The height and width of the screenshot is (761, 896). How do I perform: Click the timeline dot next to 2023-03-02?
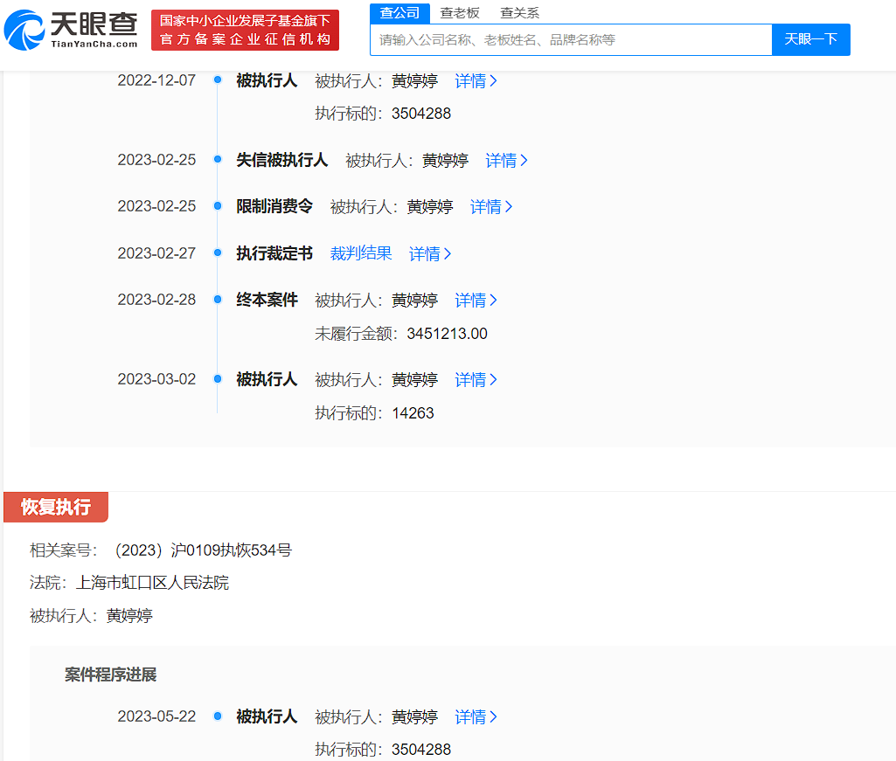pos(216,379)
